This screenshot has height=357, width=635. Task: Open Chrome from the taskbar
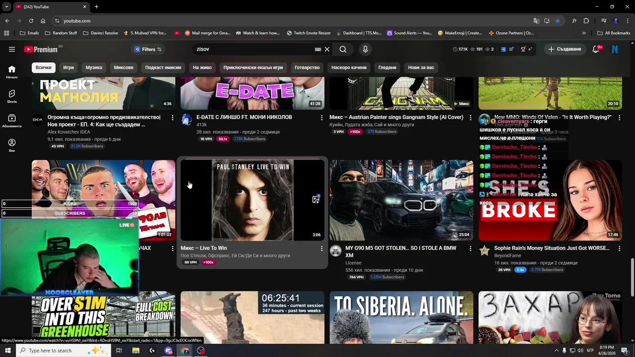tap(185, 351)
